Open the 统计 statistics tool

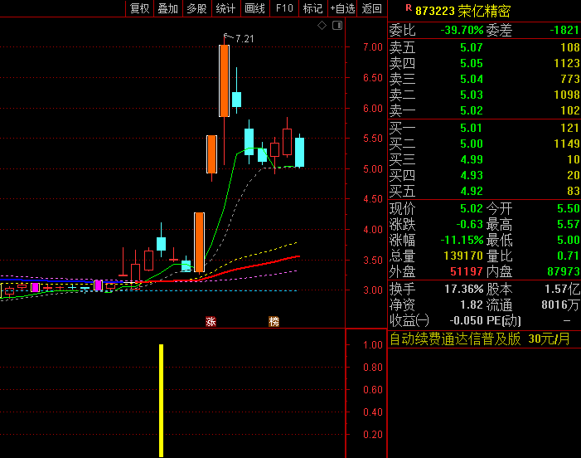coord(225,8)
